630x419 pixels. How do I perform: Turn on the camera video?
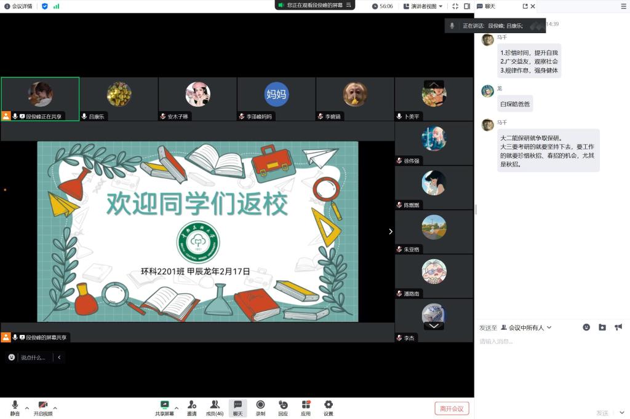pos(43,407)
